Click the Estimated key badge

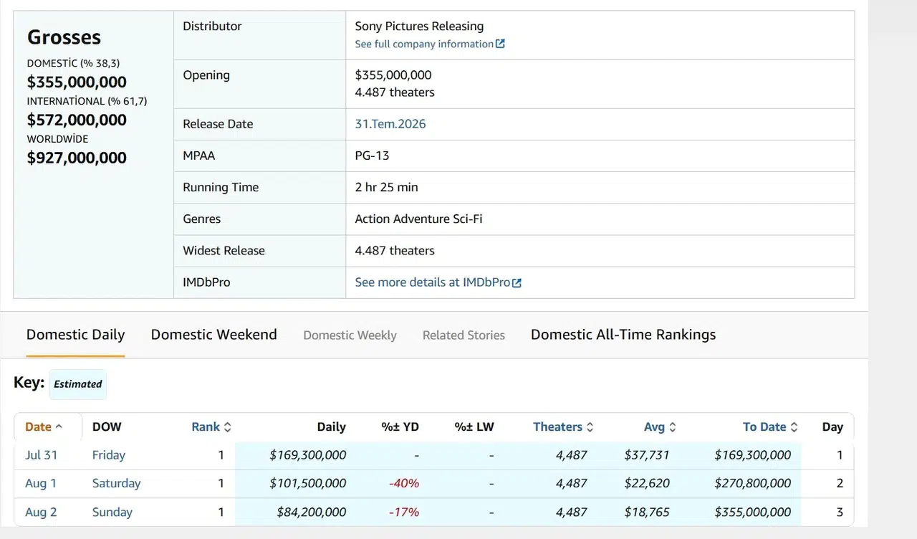coord(78,384)
